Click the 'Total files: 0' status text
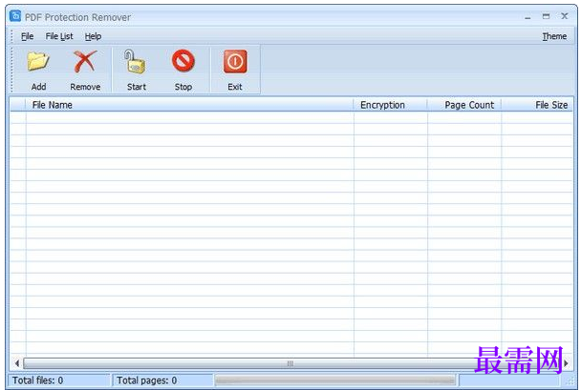The height and width of the screenshot is (390, 581). 38,380
